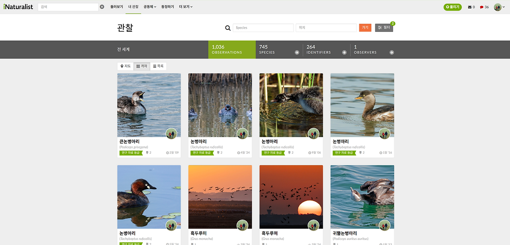
Task: Click the 2월 '09 date
Action: pos(173,153)
